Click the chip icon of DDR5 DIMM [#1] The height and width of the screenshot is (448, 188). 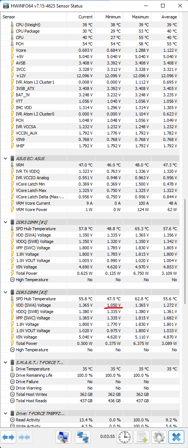click(x=12, y=222)
